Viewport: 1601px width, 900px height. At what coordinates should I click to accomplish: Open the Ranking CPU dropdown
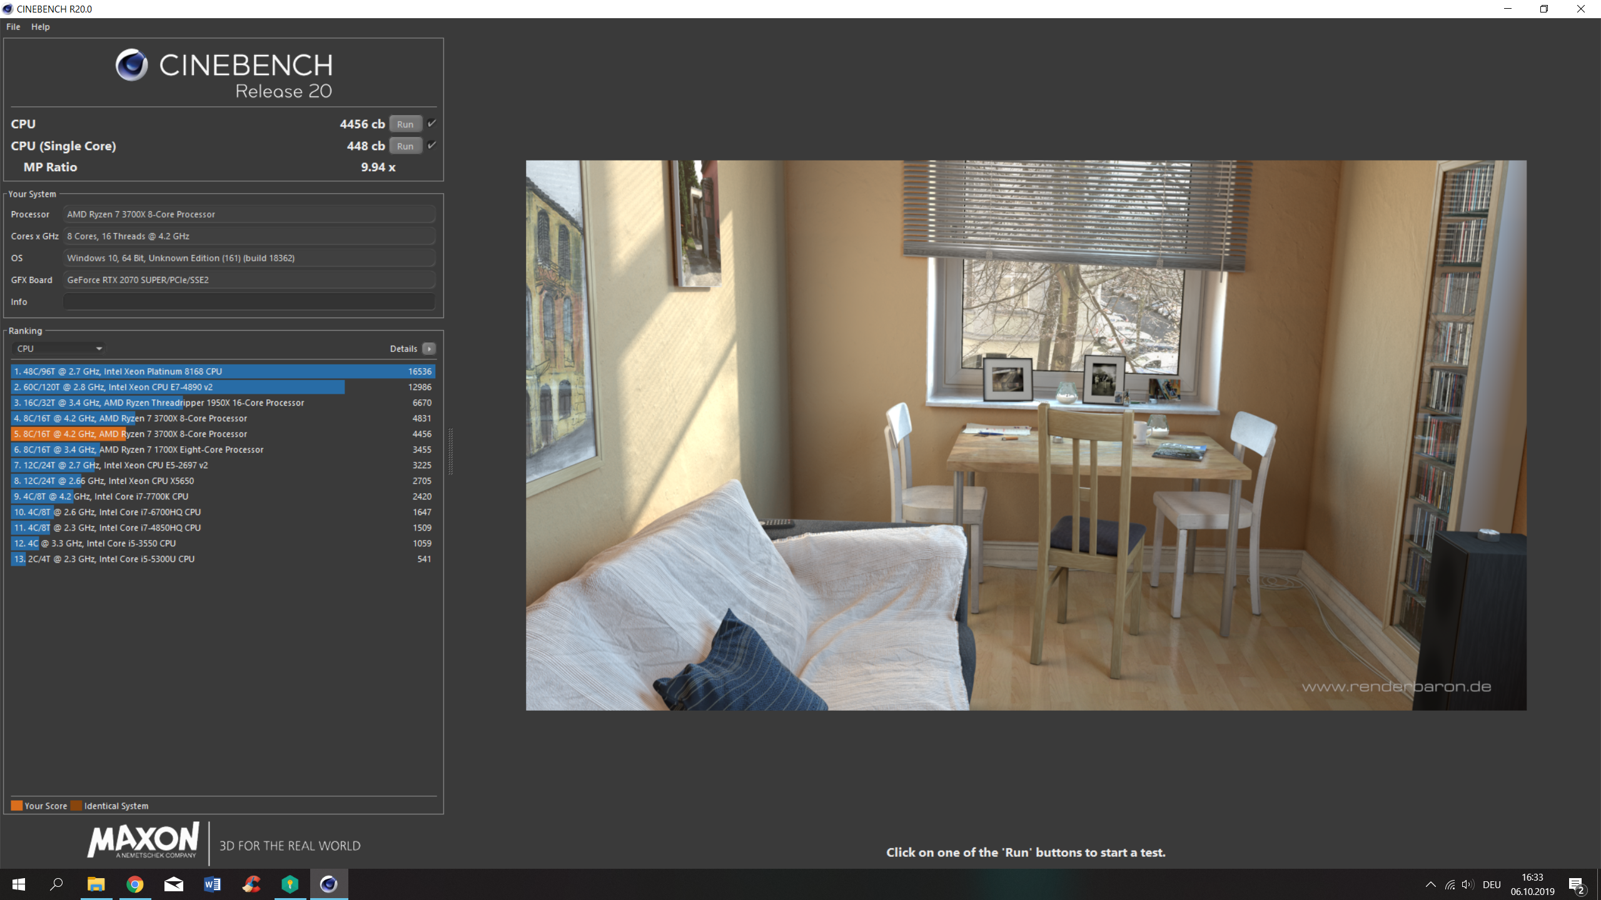pyautogui.click(x=59, y=349)
